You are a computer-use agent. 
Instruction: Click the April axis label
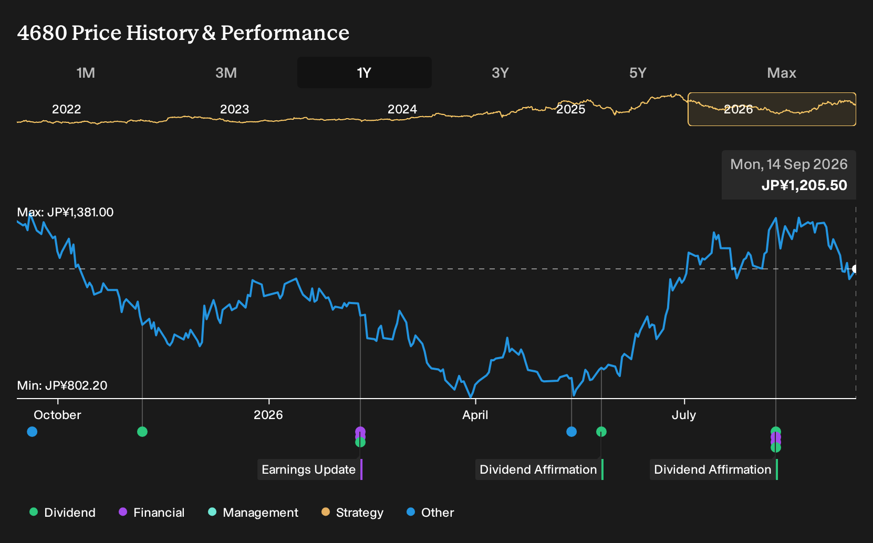point(475,415)
